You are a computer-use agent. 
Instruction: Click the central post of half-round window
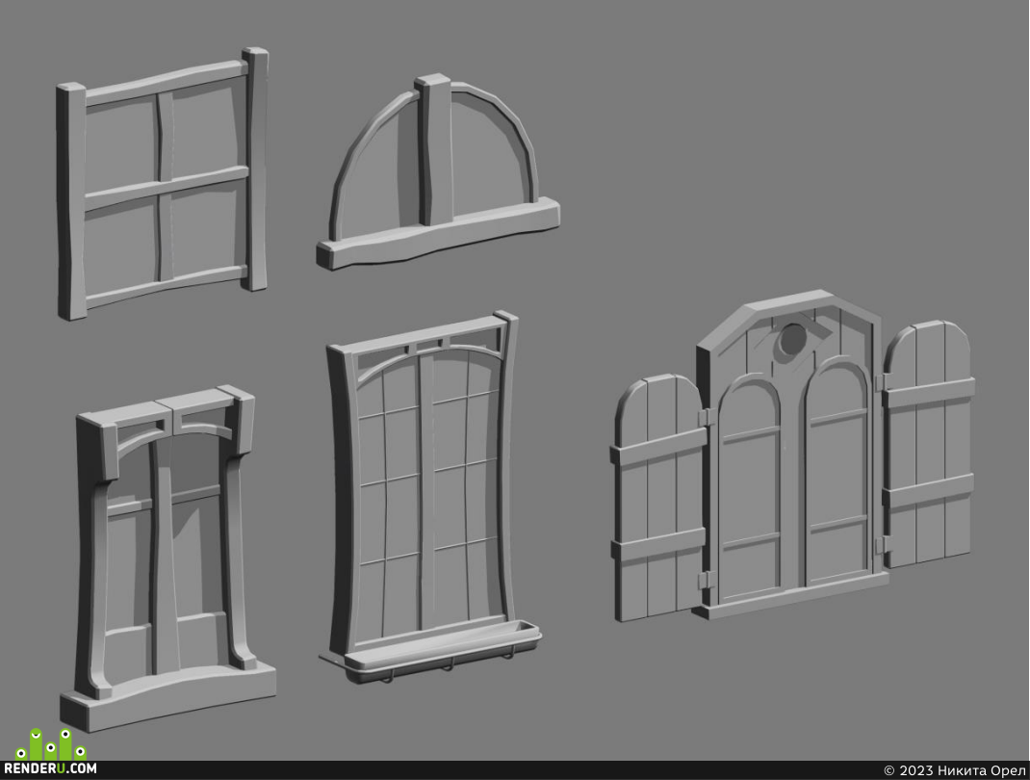tap(433, 150)
